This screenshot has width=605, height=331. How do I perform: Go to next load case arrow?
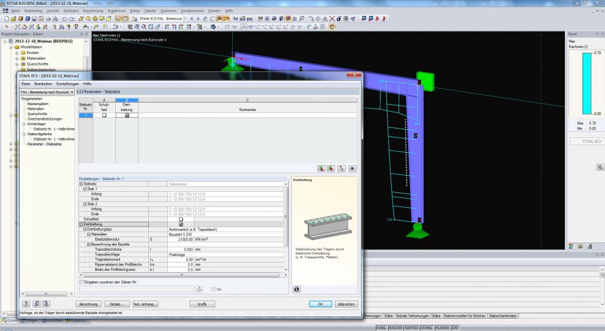pyautogui.click(x=199, y=18)
